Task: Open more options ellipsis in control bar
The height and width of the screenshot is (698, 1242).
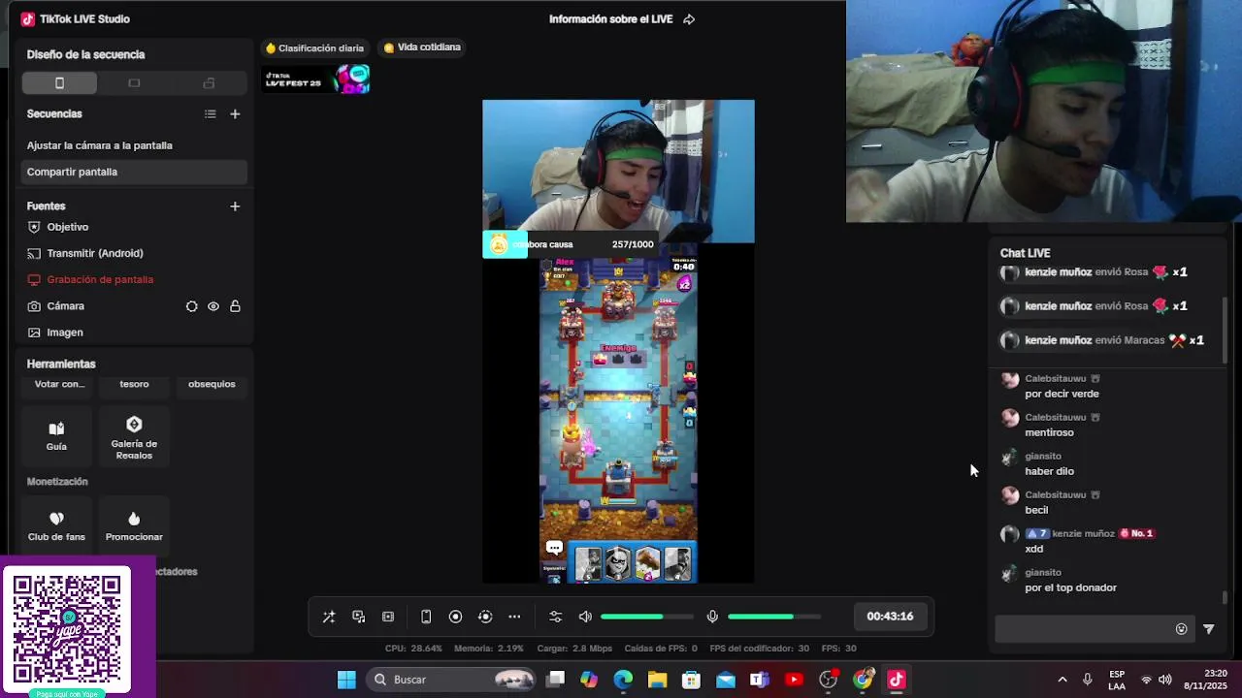Action: point(514,617)
